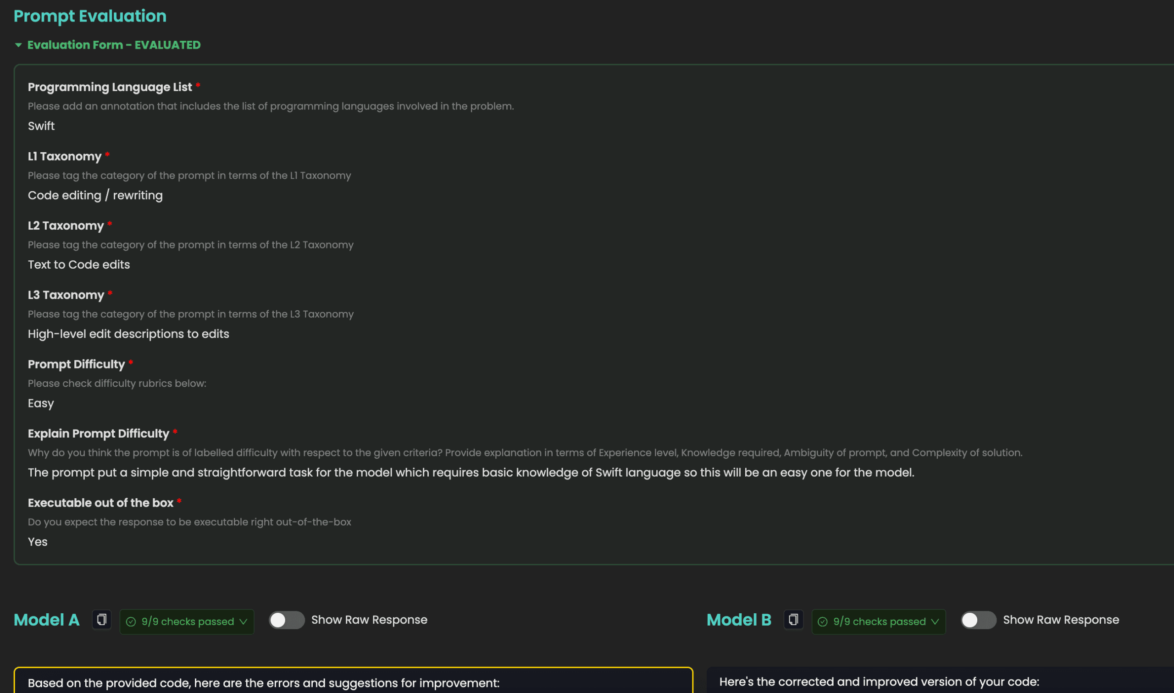The image size is (1174, 693).
Task: Click Model A 'Show Raw Response' label text
Action: click(x=369, y=620)
